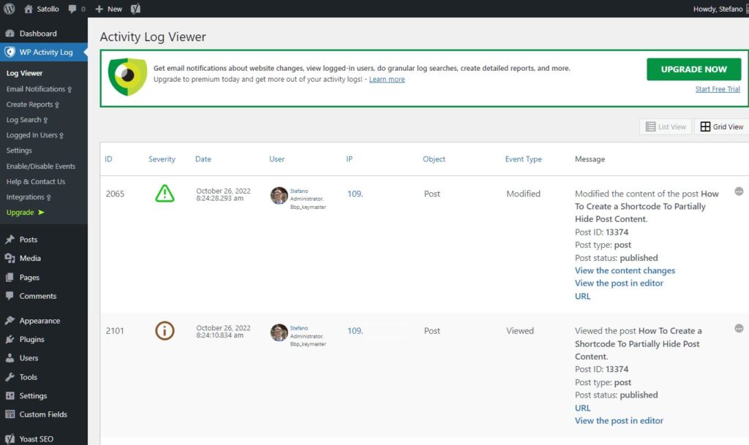
Task: Click user avatar in event 2101 row
Action: coord(279,332)
